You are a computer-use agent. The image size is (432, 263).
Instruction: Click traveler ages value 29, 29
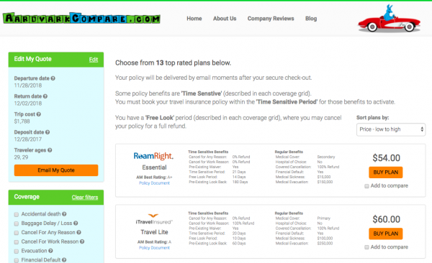pyautogui.click(x=21, y=157)
